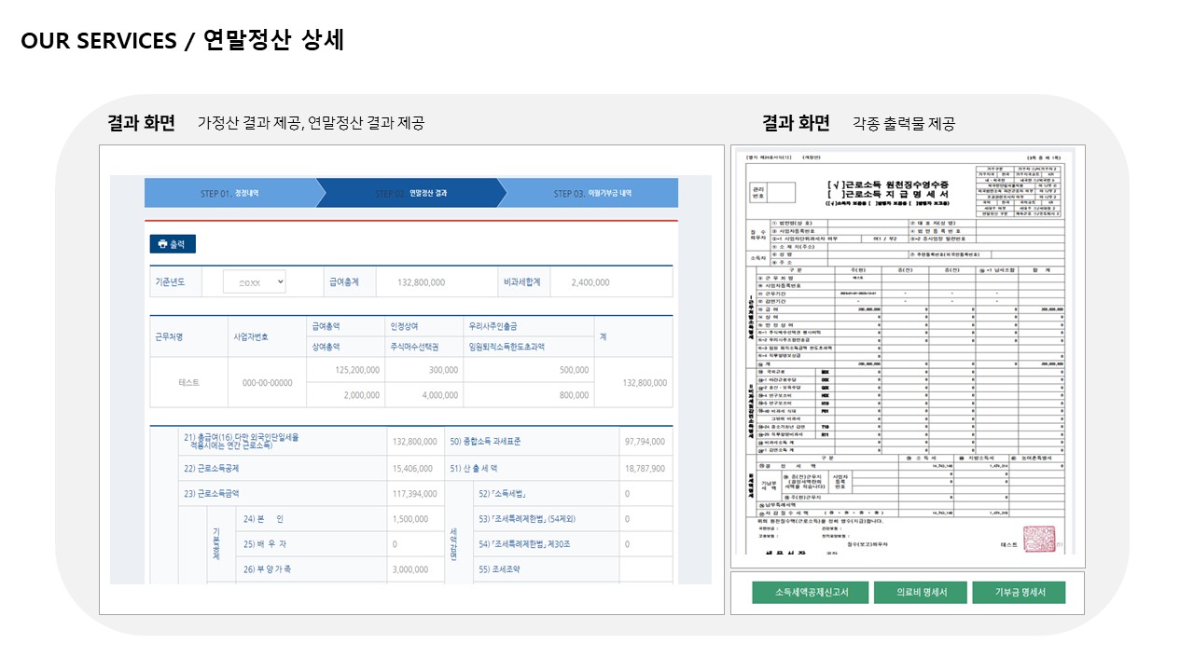Click the tax receipt document preview
1194x671 pixels.
point(909,359)
